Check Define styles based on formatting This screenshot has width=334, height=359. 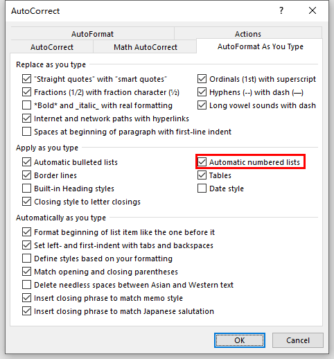26,259
